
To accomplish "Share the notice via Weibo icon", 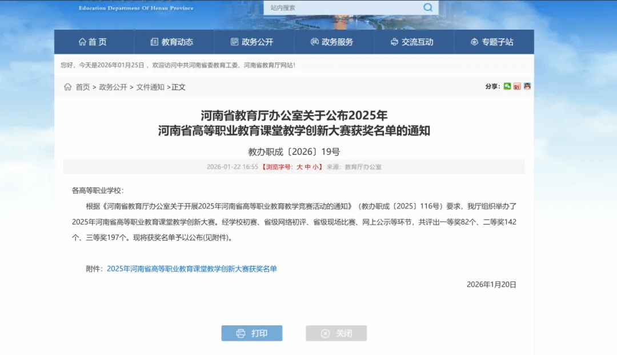I will 517,87.
